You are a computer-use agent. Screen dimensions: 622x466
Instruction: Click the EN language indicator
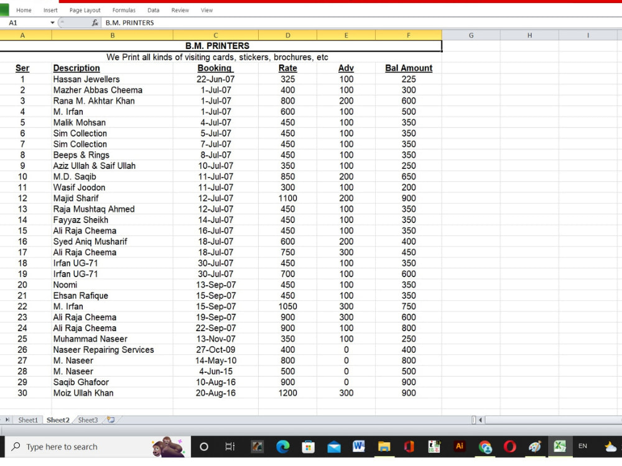[x=582, y=446]
